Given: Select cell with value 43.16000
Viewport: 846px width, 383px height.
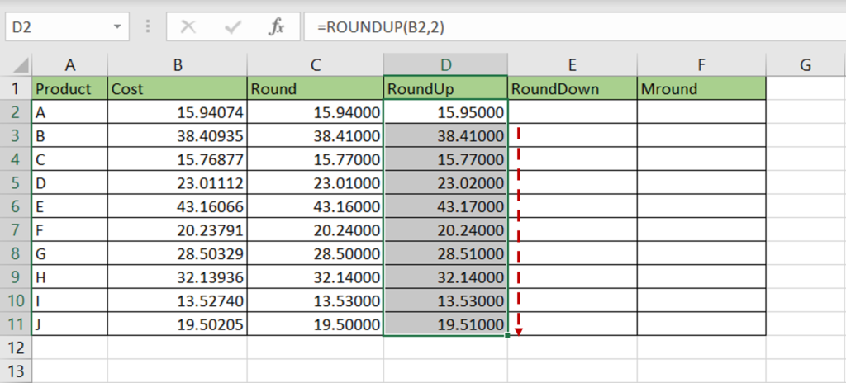Looking at the screenshot, I should 316,206.
